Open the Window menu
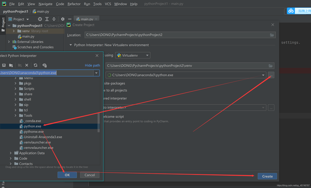311x188 pixels. [120, 4]
